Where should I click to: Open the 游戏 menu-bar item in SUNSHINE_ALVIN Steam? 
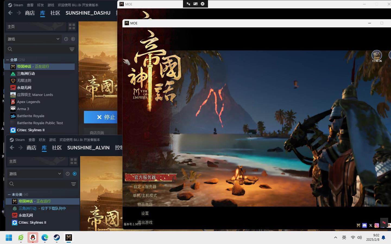click(x=52, y=140)
